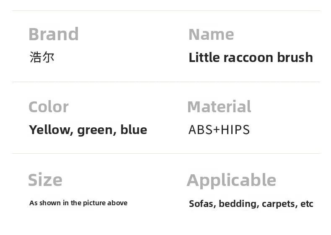This screenshot has height=235, width=331.
Task: Click the Material heading
Action: [219, 107]
